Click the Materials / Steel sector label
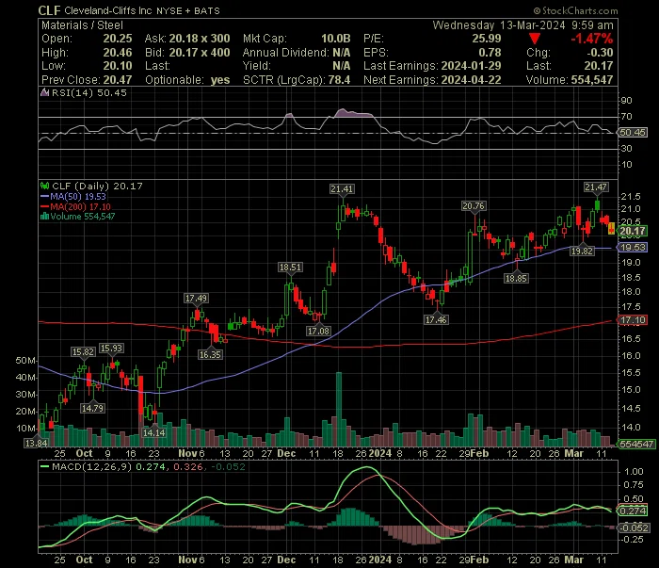659x568 pixels. (x=83, y=25)
